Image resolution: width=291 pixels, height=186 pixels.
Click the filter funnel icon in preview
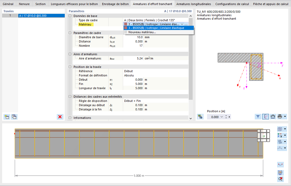pos(258,116)
